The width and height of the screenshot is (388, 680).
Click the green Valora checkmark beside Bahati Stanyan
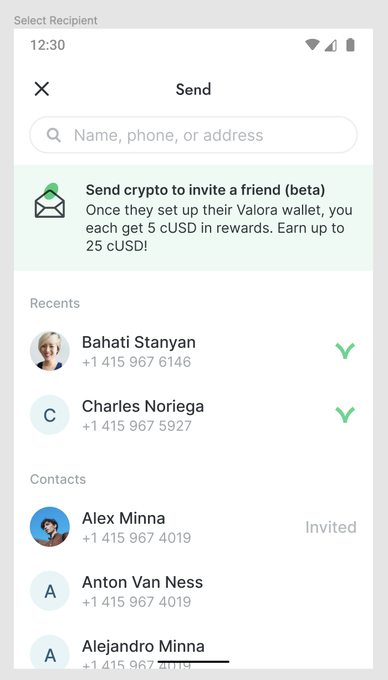pos(345,351)
